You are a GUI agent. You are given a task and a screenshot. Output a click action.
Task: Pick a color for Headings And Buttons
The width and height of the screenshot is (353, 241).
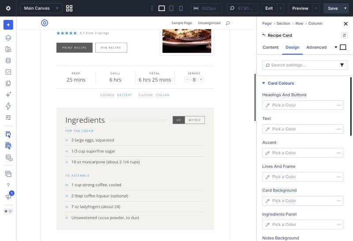[303, 105]
